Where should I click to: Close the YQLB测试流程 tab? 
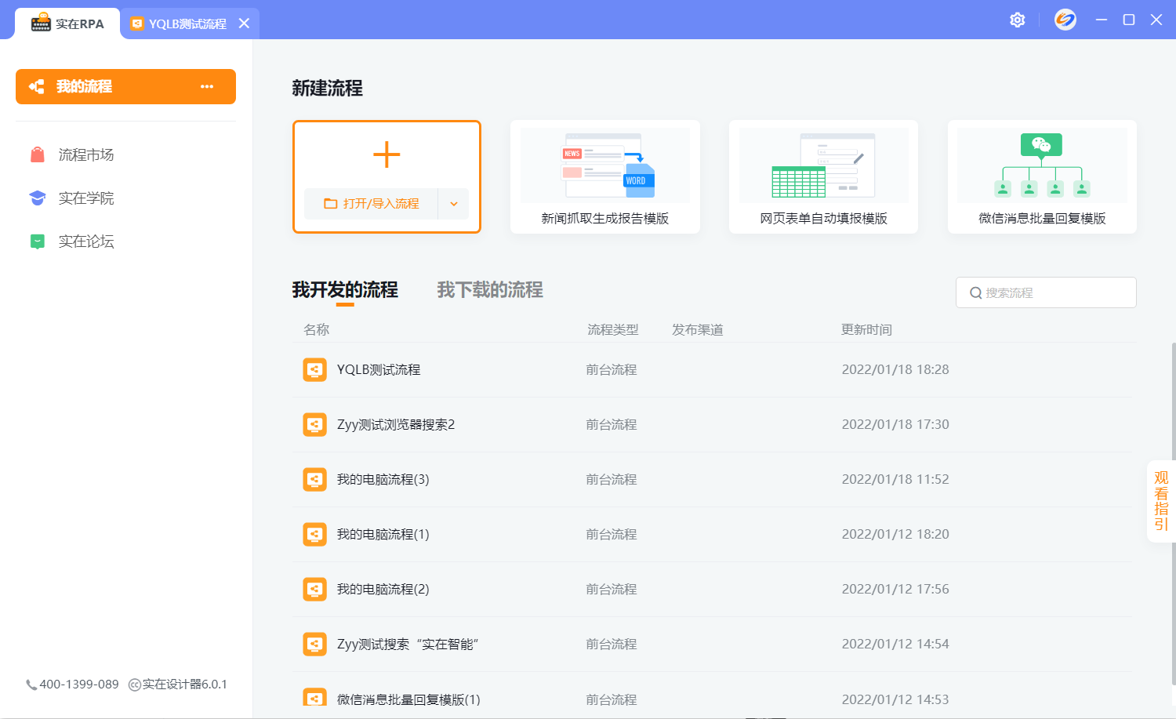coord(244,24)
